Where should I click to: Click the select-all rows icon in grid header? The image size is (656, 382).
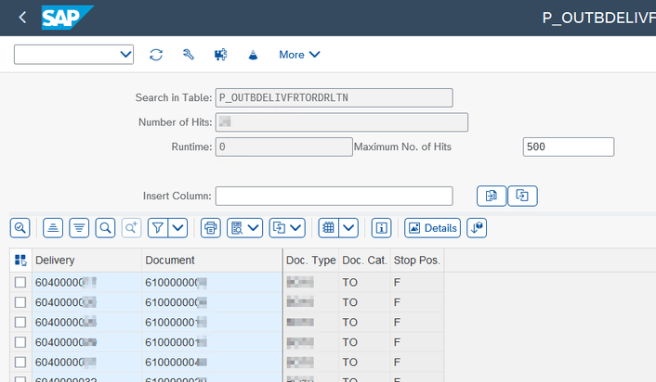click(x=20, y=261)
